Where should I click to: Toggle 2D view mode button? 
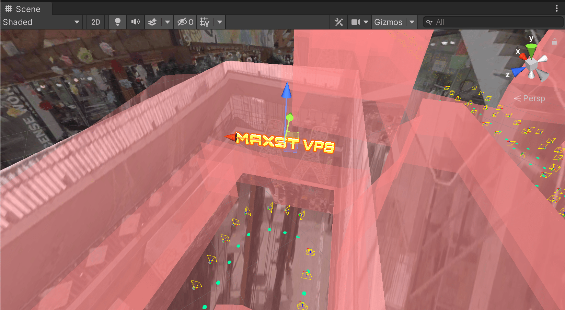click(x=96, y=22)
